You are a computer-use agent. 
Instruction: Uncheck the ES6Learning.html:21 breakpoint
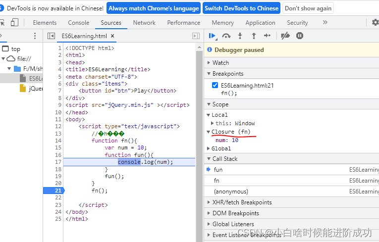[x=215, y=85]
